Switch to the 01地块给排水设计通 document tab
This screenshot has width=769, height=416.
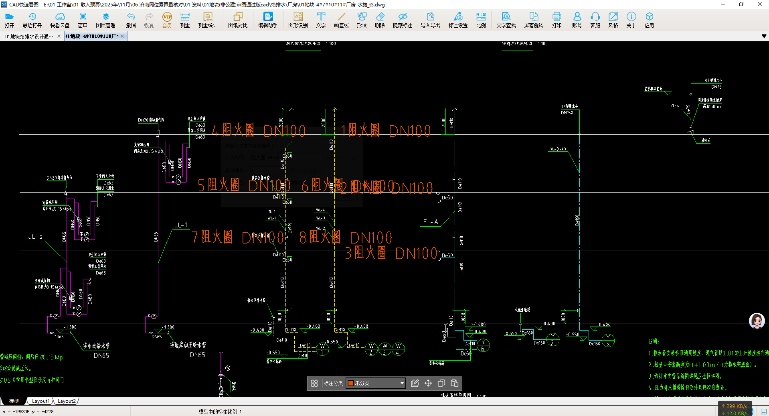tap(29, 36)
